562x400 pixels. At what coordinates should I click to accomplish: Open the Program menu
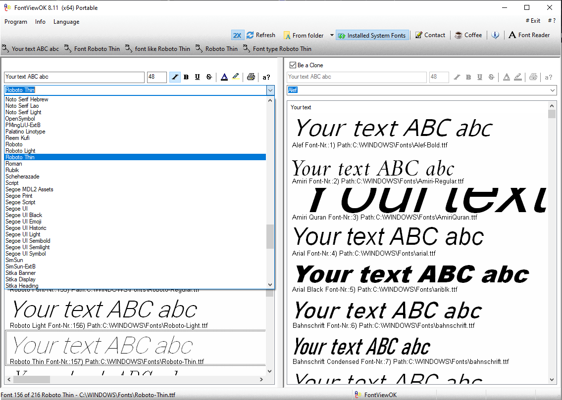[16, 22]
